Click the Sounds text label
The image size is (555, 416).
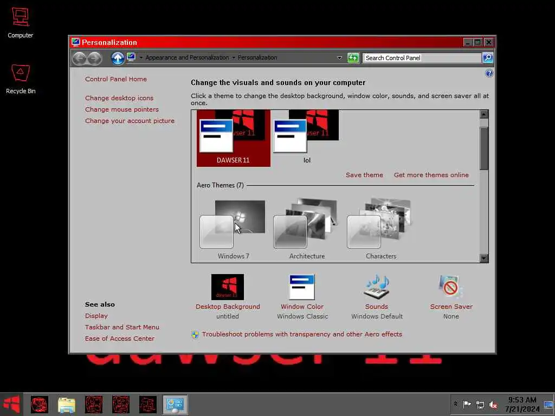(377, 307)
